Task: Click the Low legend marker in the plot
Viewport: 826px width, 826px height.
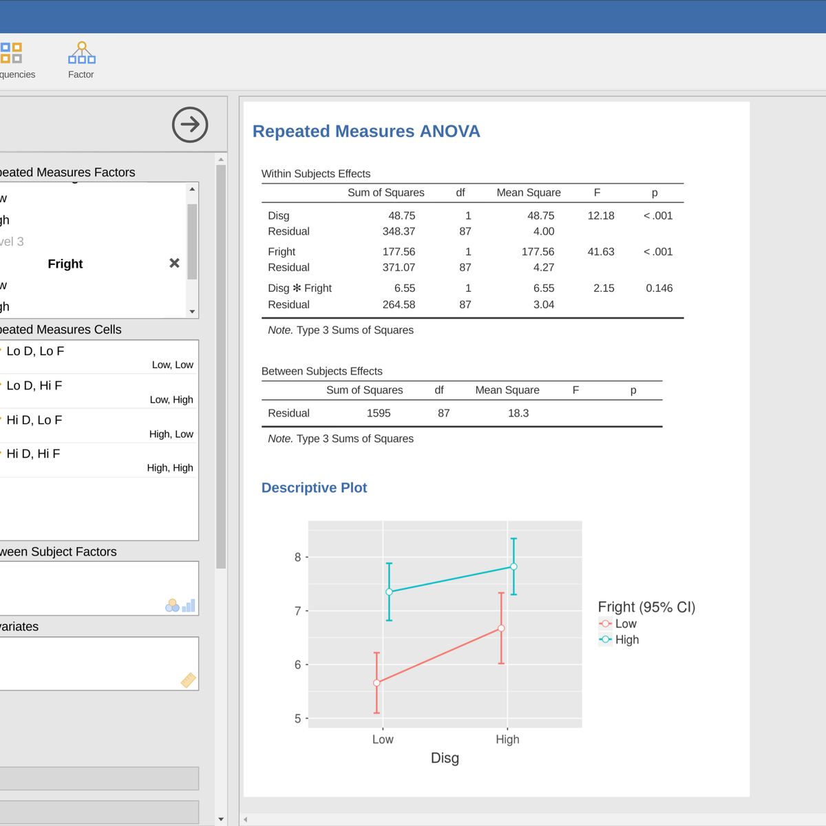Action: point(606,624)
